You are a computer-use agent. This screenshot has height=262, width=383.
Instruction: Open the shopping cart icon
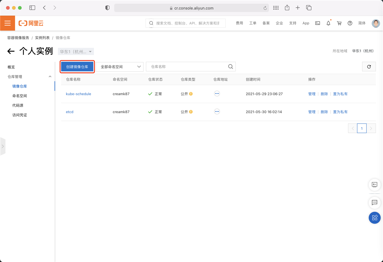coord(339,23)
